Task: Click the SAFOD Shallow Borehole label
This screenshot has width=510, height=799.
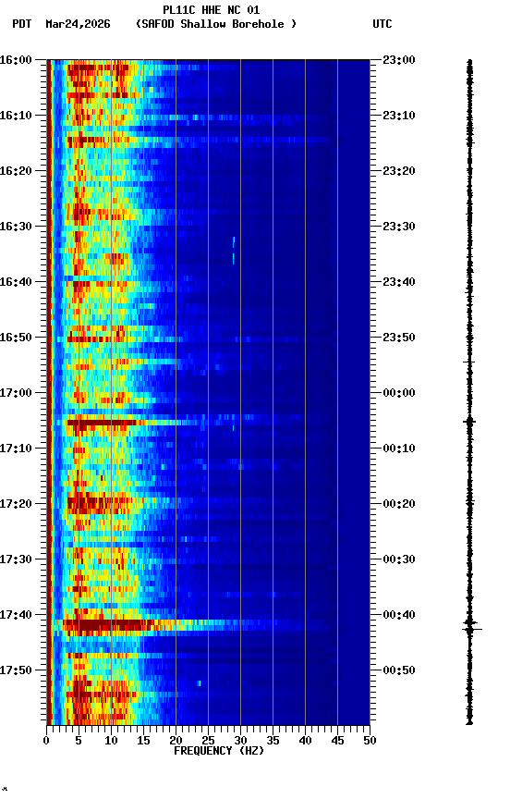Action: pos(216,24)
